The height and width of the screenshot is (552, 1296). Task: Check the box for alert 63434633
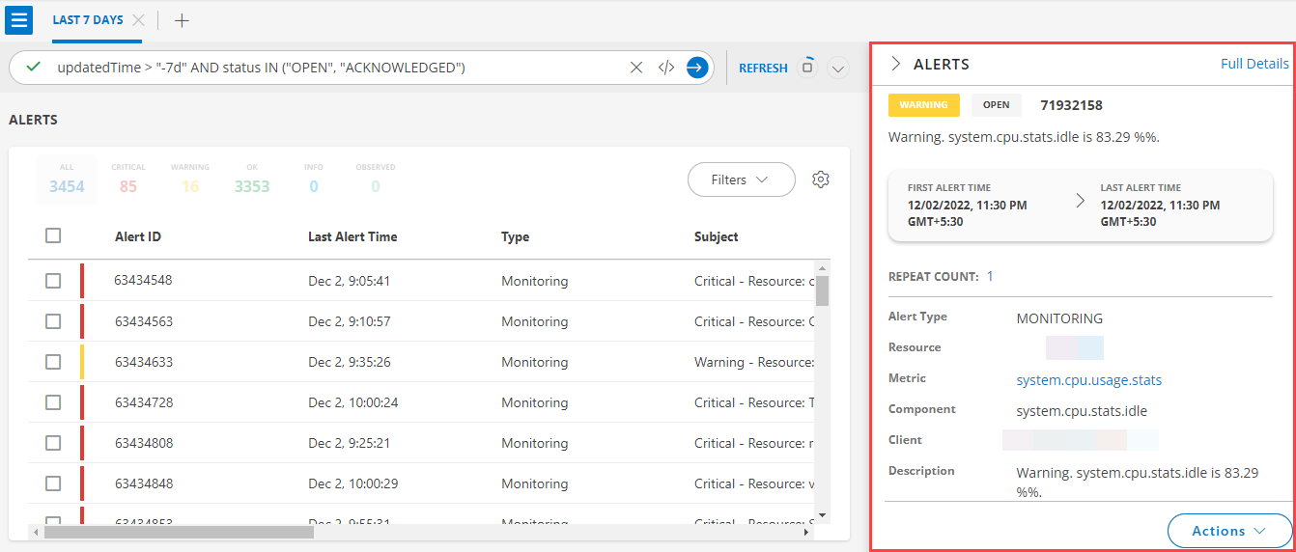point(53,362)
